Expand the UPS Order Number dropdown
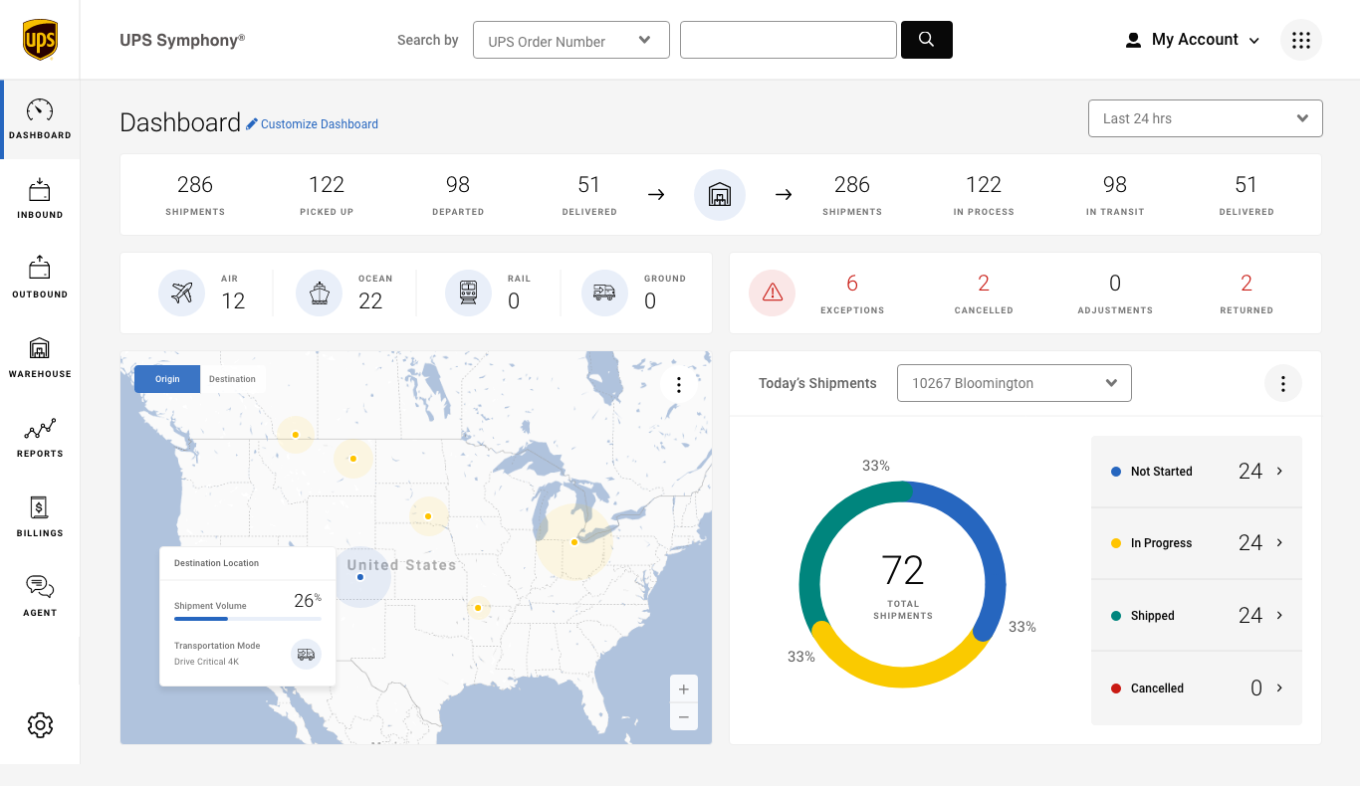Screen dimensions: 1360x786 [570, 41]
